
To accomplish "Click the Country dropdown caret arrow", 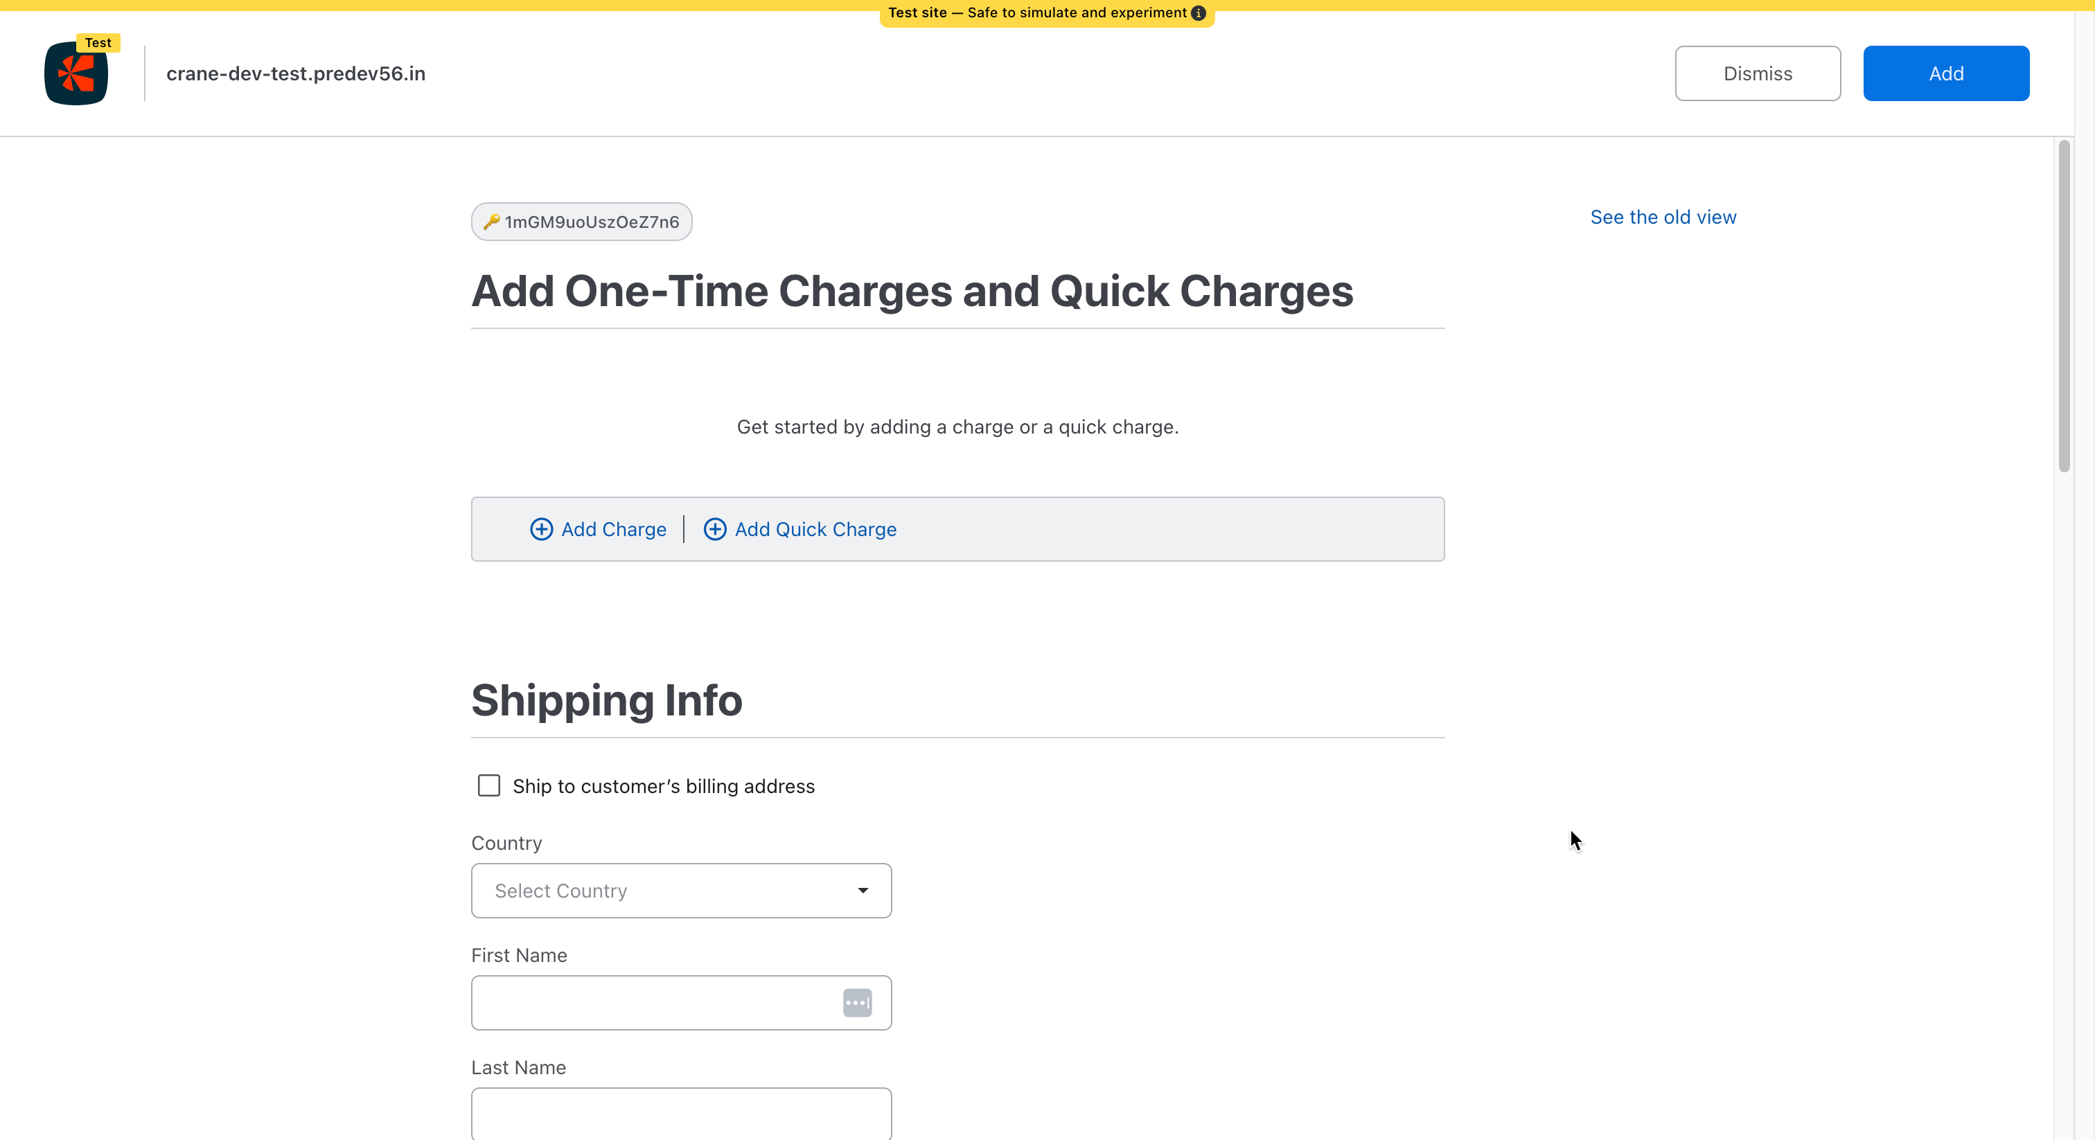I will pyautogui.click(x=863, y=891).
